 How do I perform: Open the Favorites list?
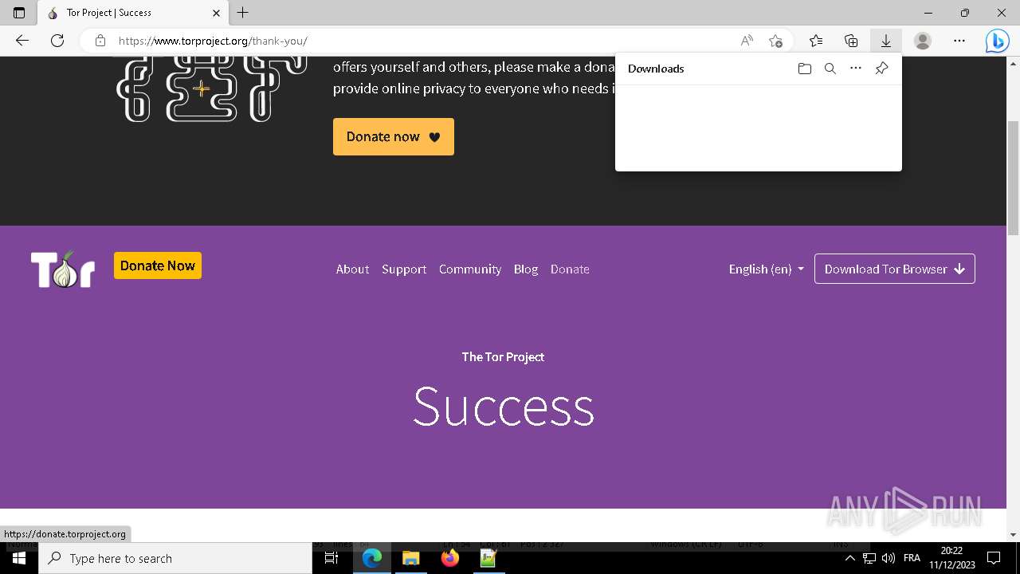(816, 41)
